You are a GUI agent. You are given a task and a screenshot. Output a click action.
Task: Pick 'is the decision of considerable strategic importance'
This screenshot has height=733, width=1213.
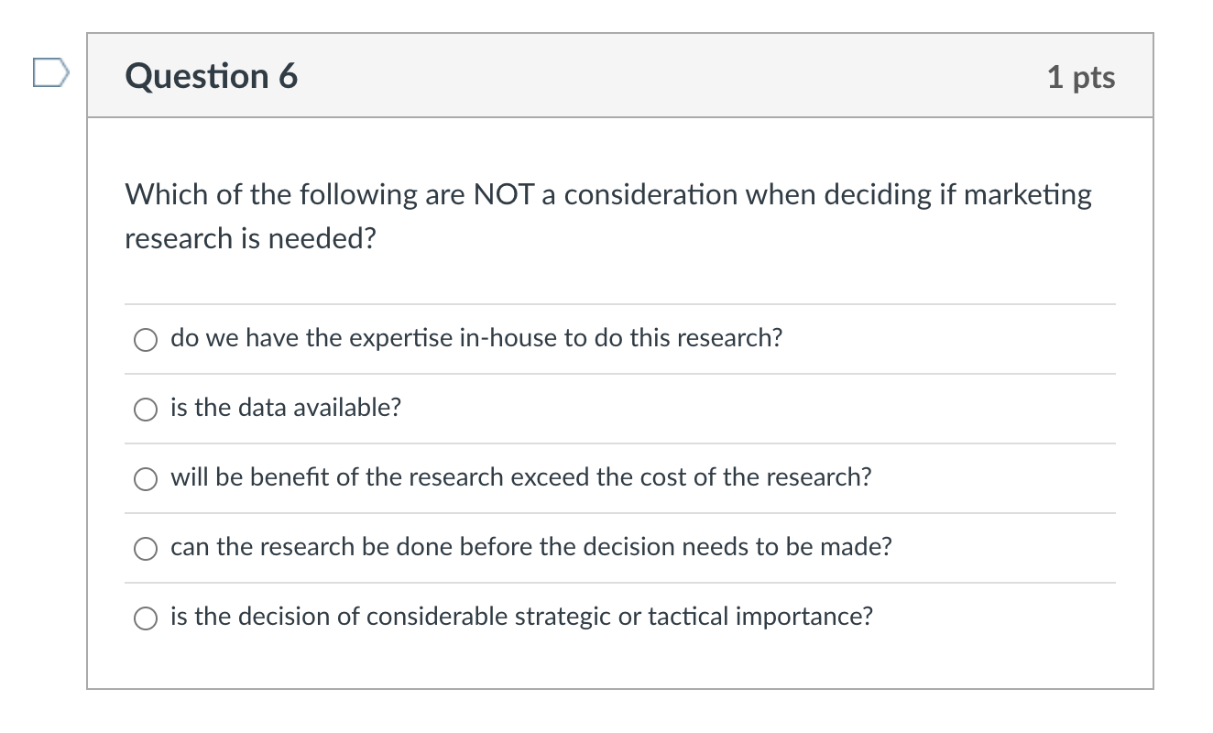522,617
